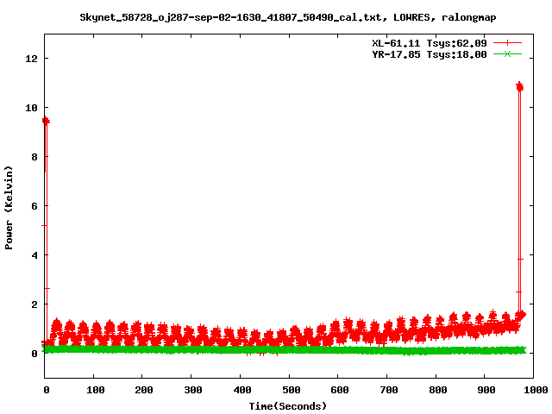Screen dimensions: 552x414
Task: Click x-axis tick label 100
Action: 96,390
